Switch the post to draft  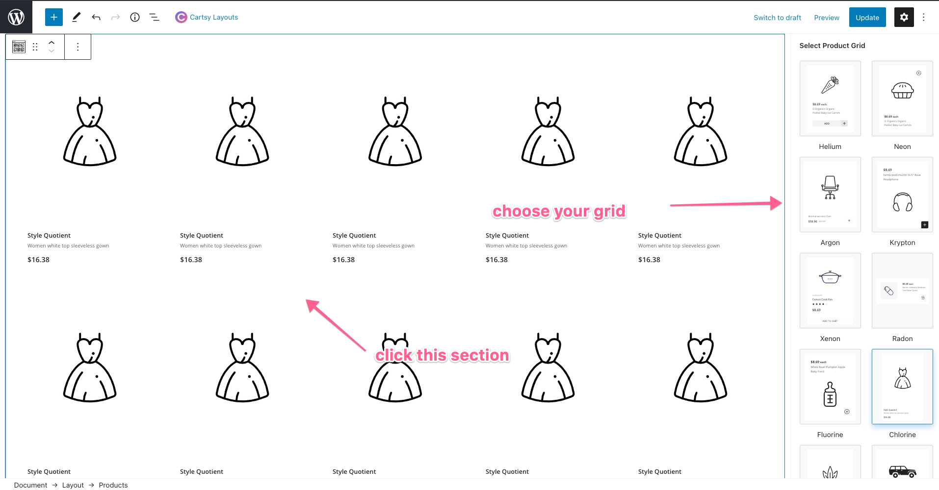click(777, 18)
